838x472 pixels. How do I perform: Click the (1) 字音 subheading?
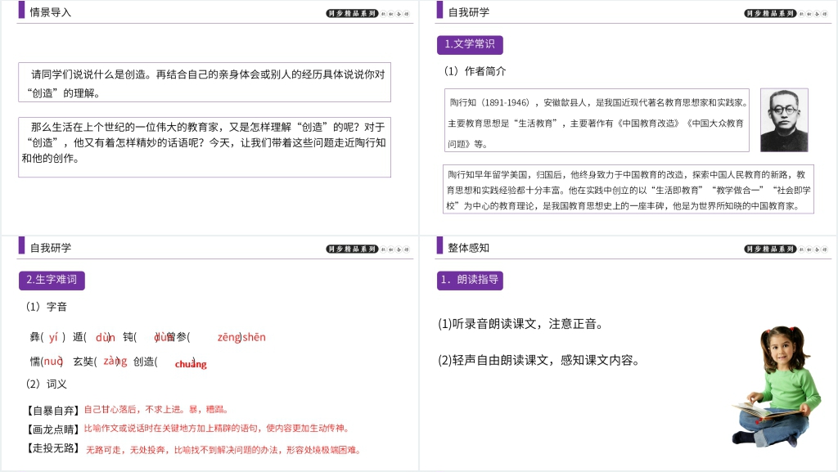(47, 307)
